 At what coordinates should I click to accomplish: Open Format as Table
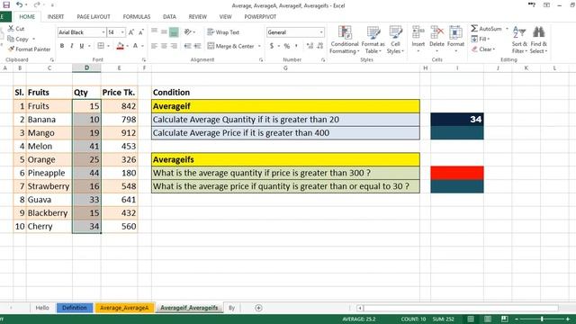click(373, 40)
